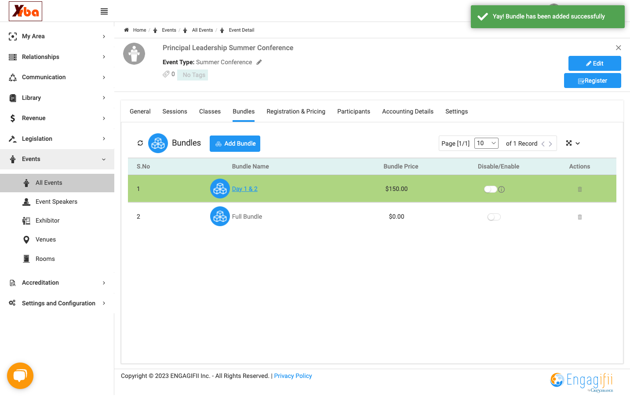Click the Day 1 & 2 bundle icon
The height and width of the screenshot is (396, 630).
220,189
